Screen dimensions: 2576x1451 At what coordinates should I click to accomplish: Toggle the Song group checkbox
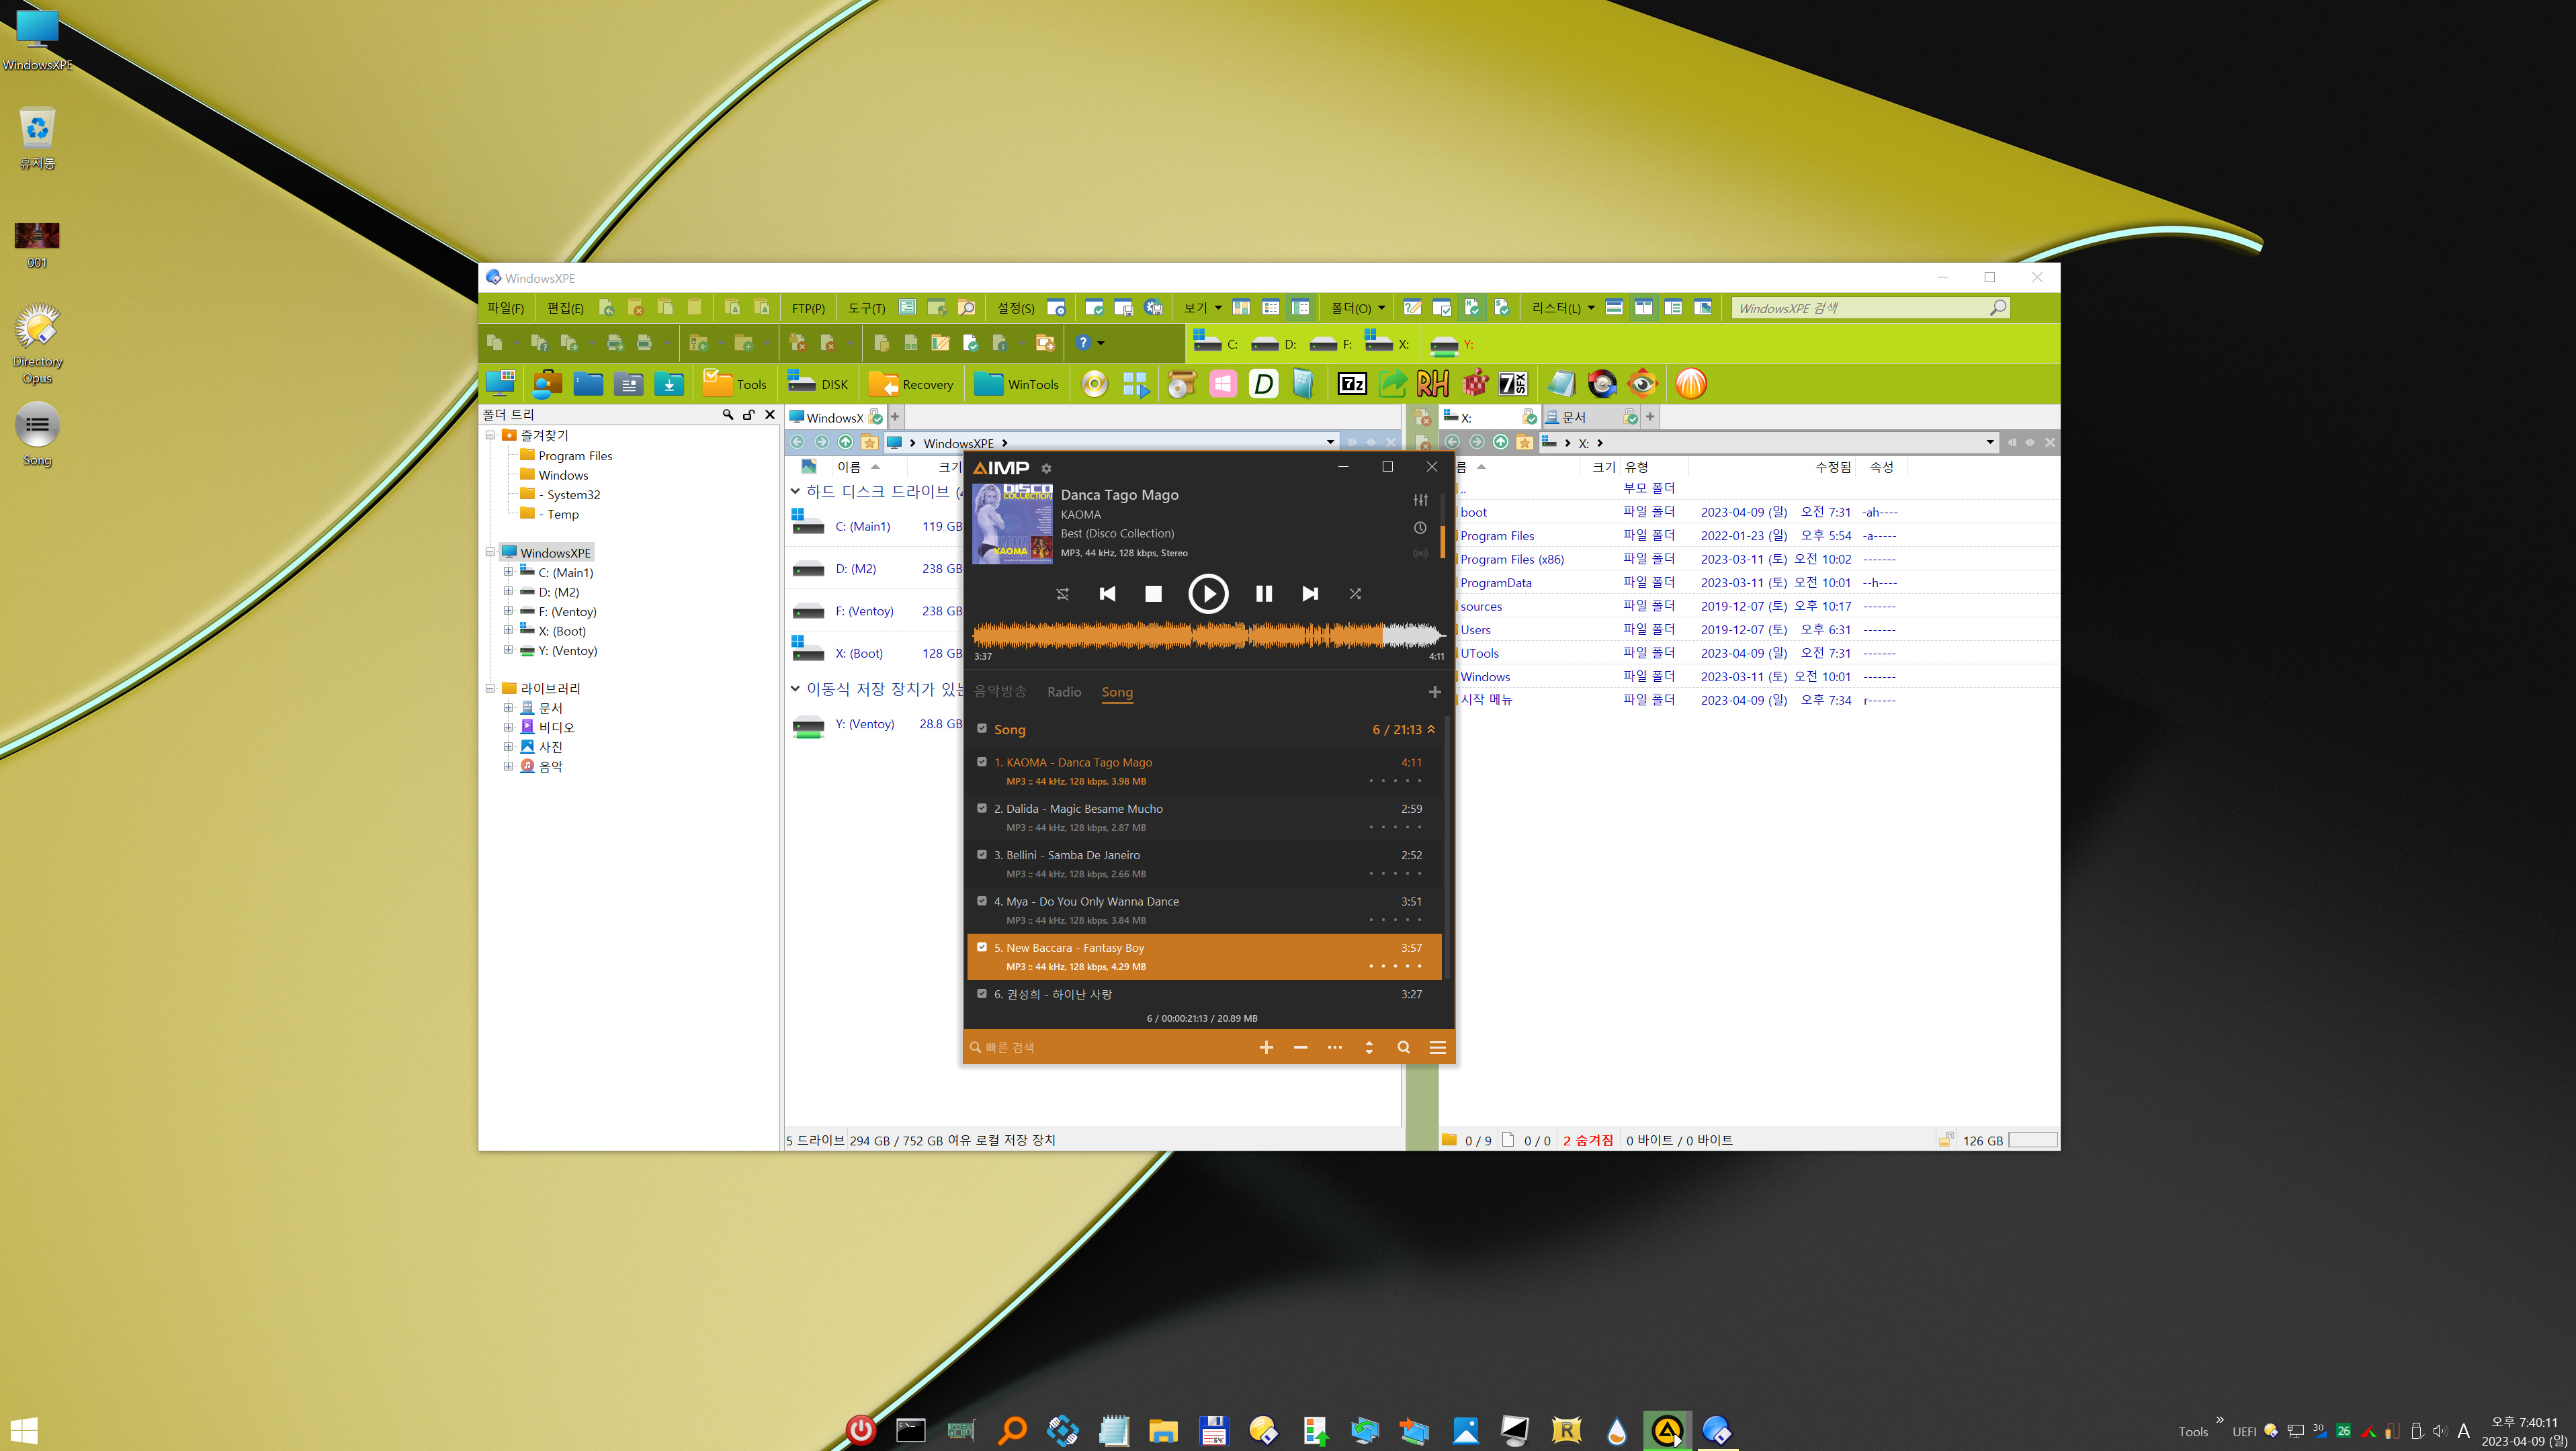tap(982, 729)
